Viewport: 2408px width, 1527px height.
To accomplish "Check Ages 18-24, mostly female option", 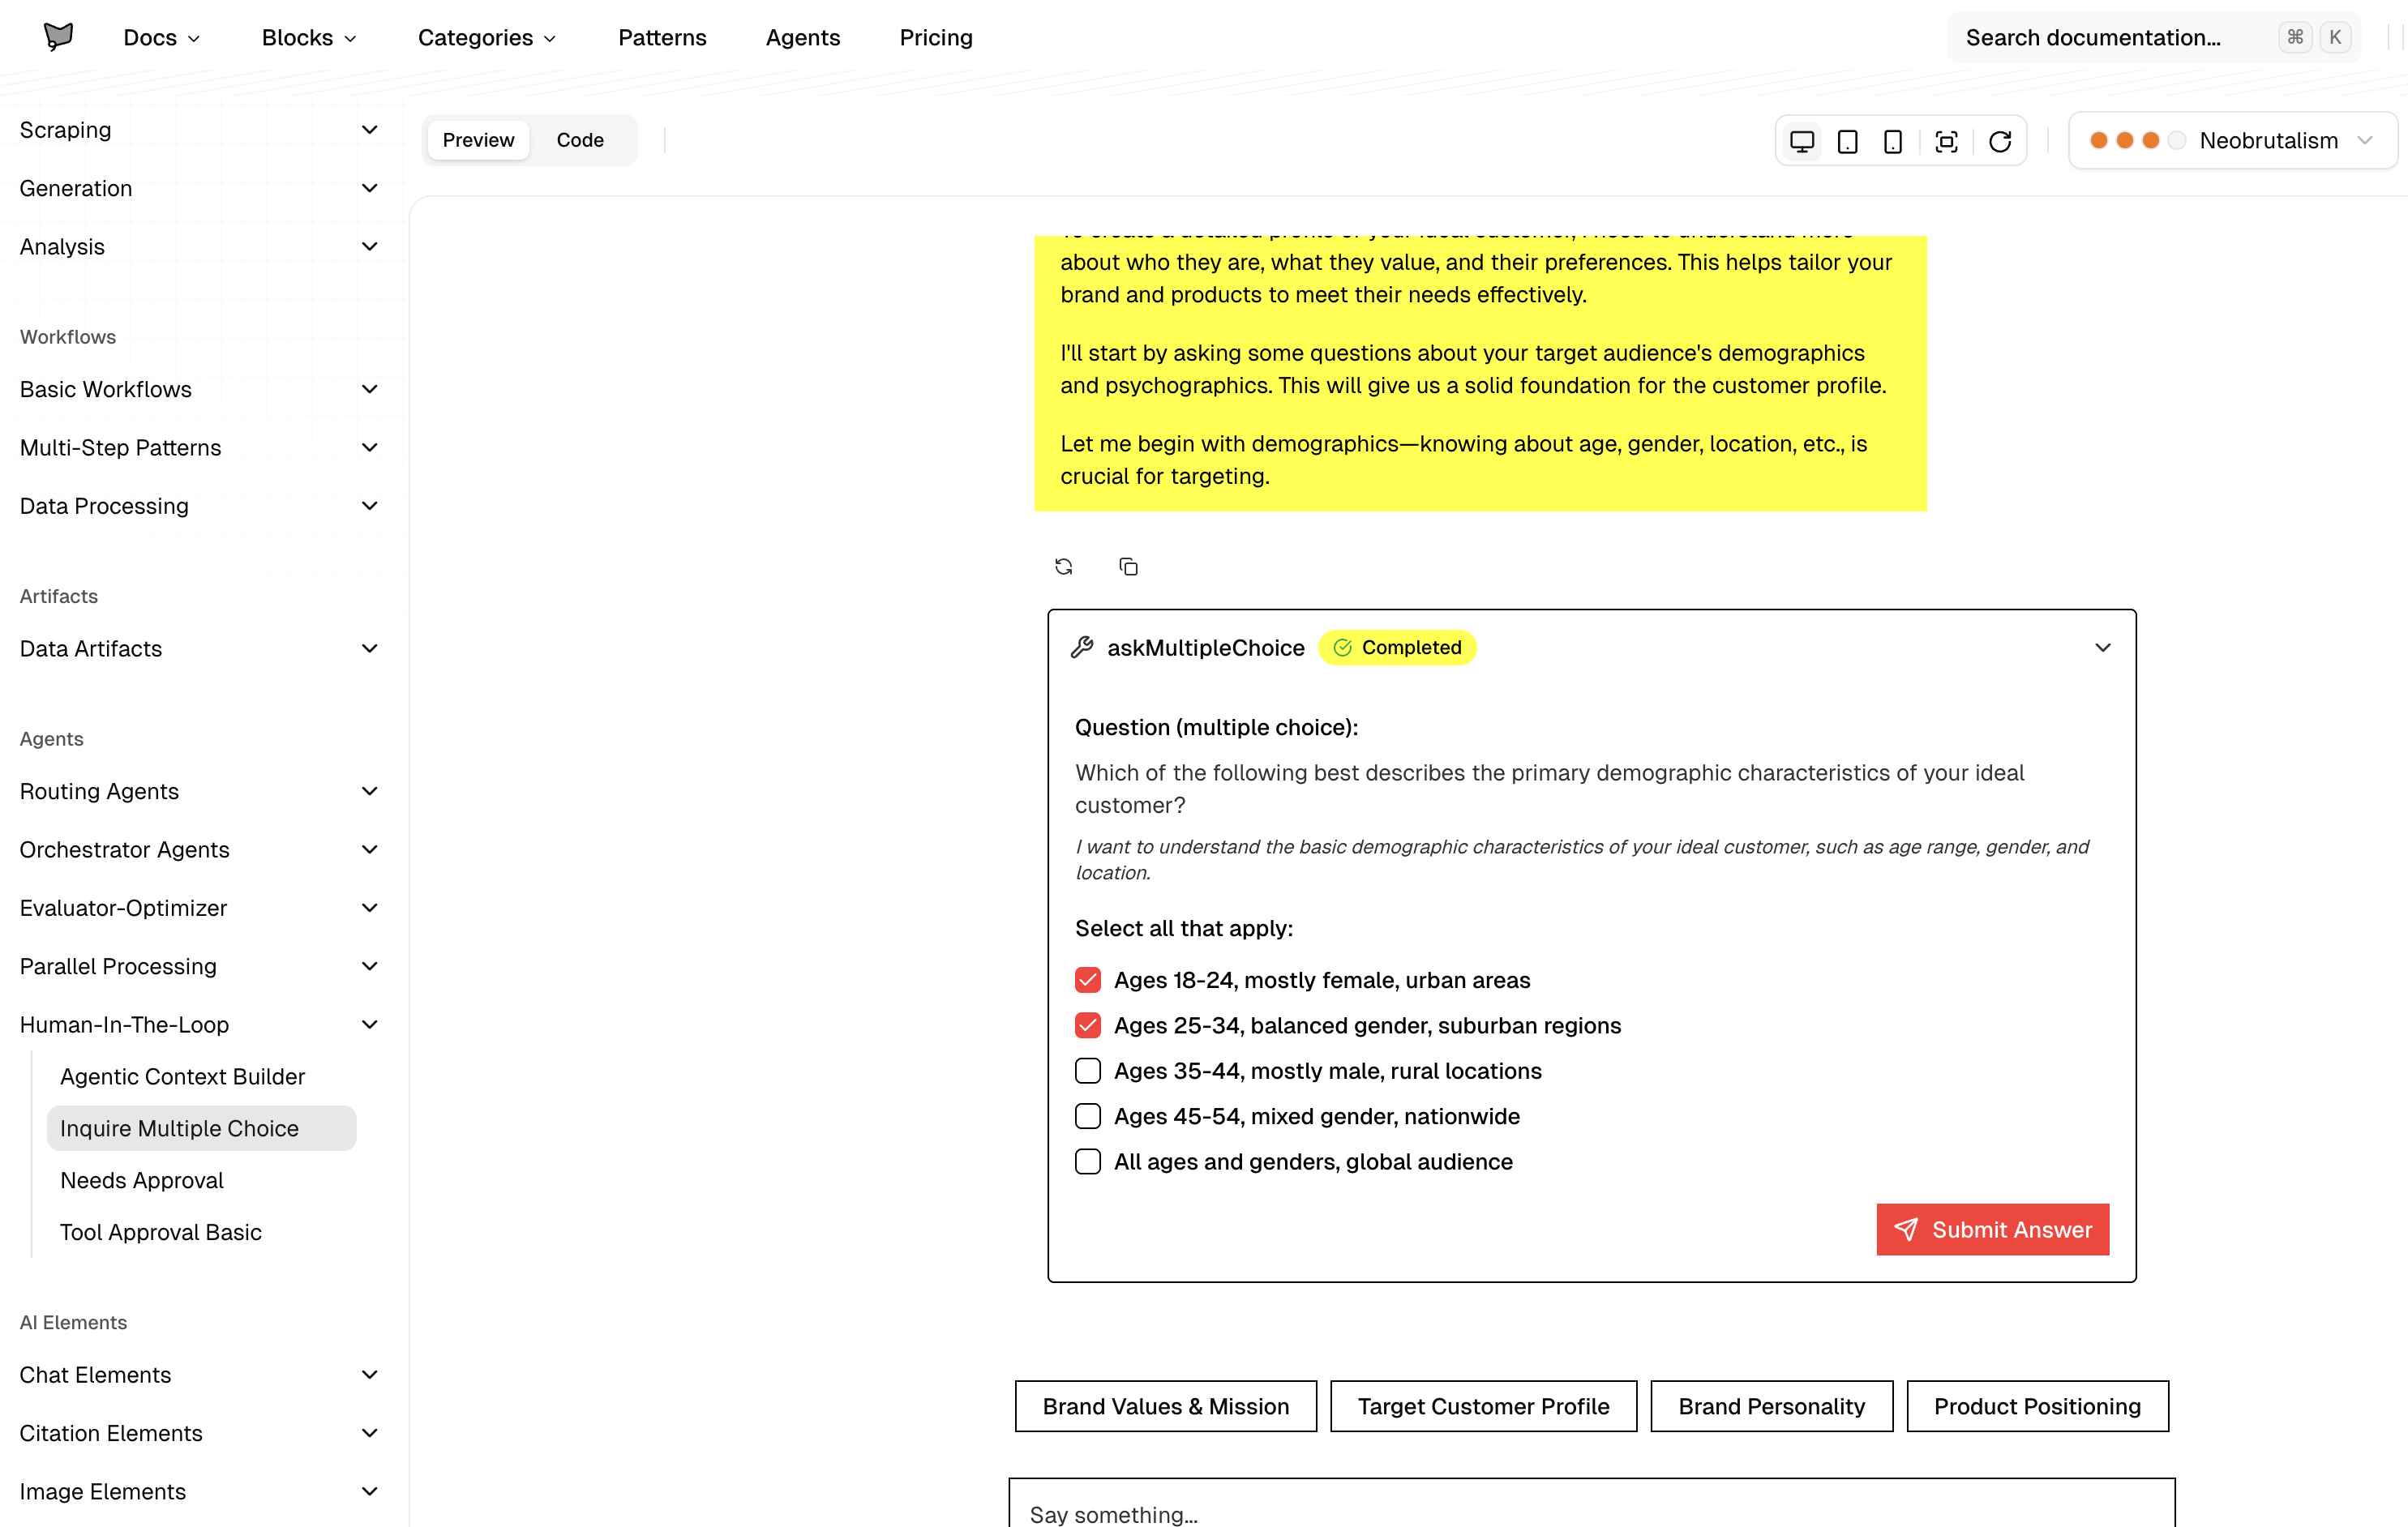I will (1088, 980).
